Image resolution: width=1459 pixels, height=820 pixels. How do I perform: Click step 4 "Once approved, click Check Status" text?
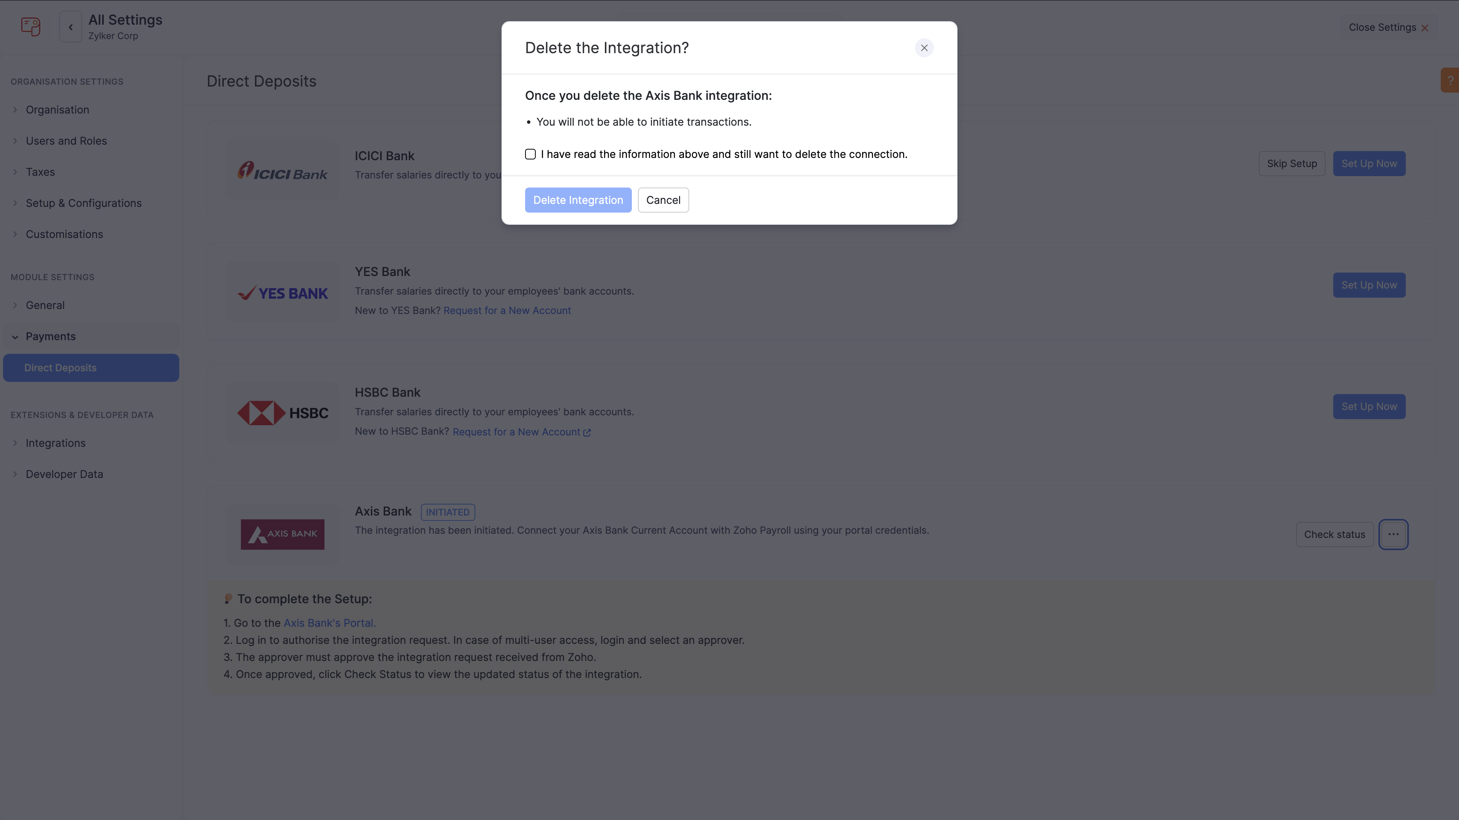(x=433, y=674)
